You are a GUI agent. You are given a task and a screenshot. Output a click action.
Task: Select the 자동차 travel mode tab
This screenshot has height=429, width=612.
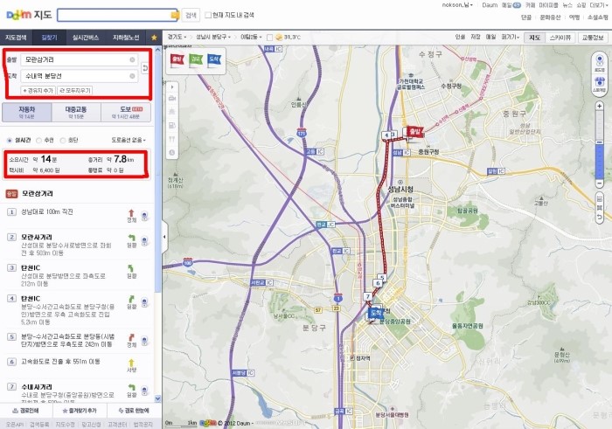26,113
